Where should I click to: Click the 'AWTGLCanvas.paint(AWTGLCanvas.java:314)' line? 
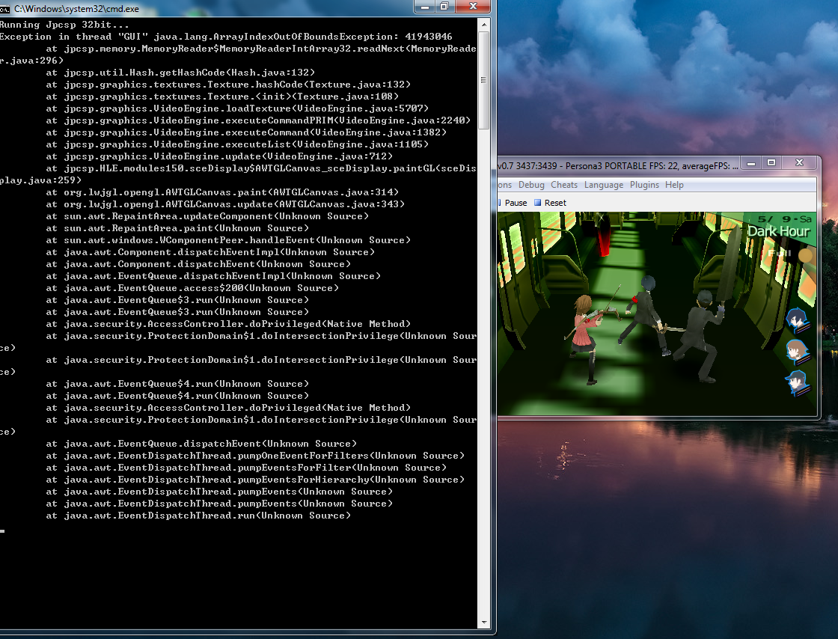click(x=222, y=192)
